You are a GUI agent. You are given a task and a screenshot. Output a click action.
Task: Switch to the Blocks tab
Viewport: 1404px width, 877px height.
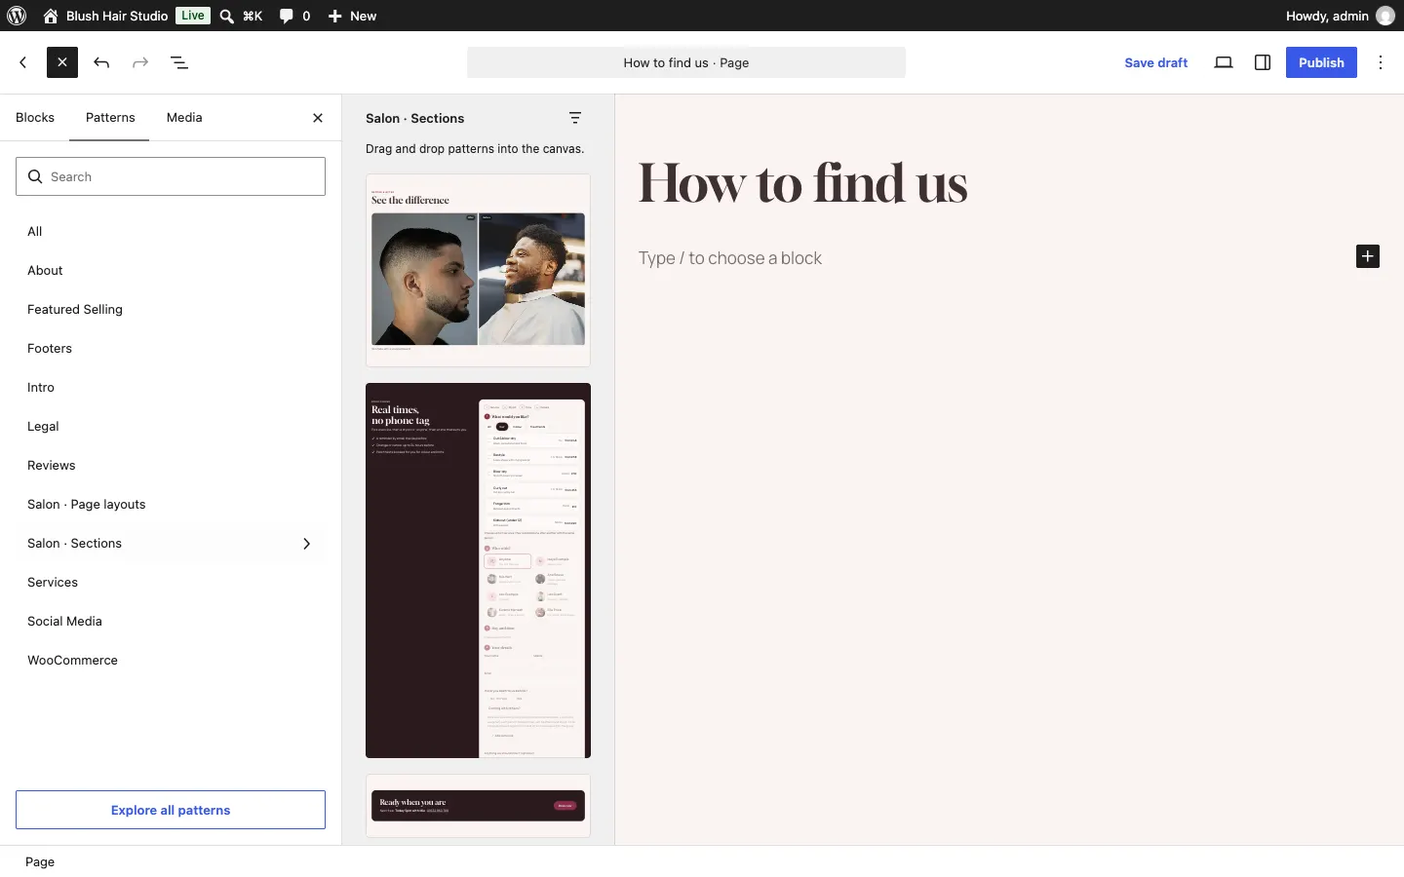point(35,118)
